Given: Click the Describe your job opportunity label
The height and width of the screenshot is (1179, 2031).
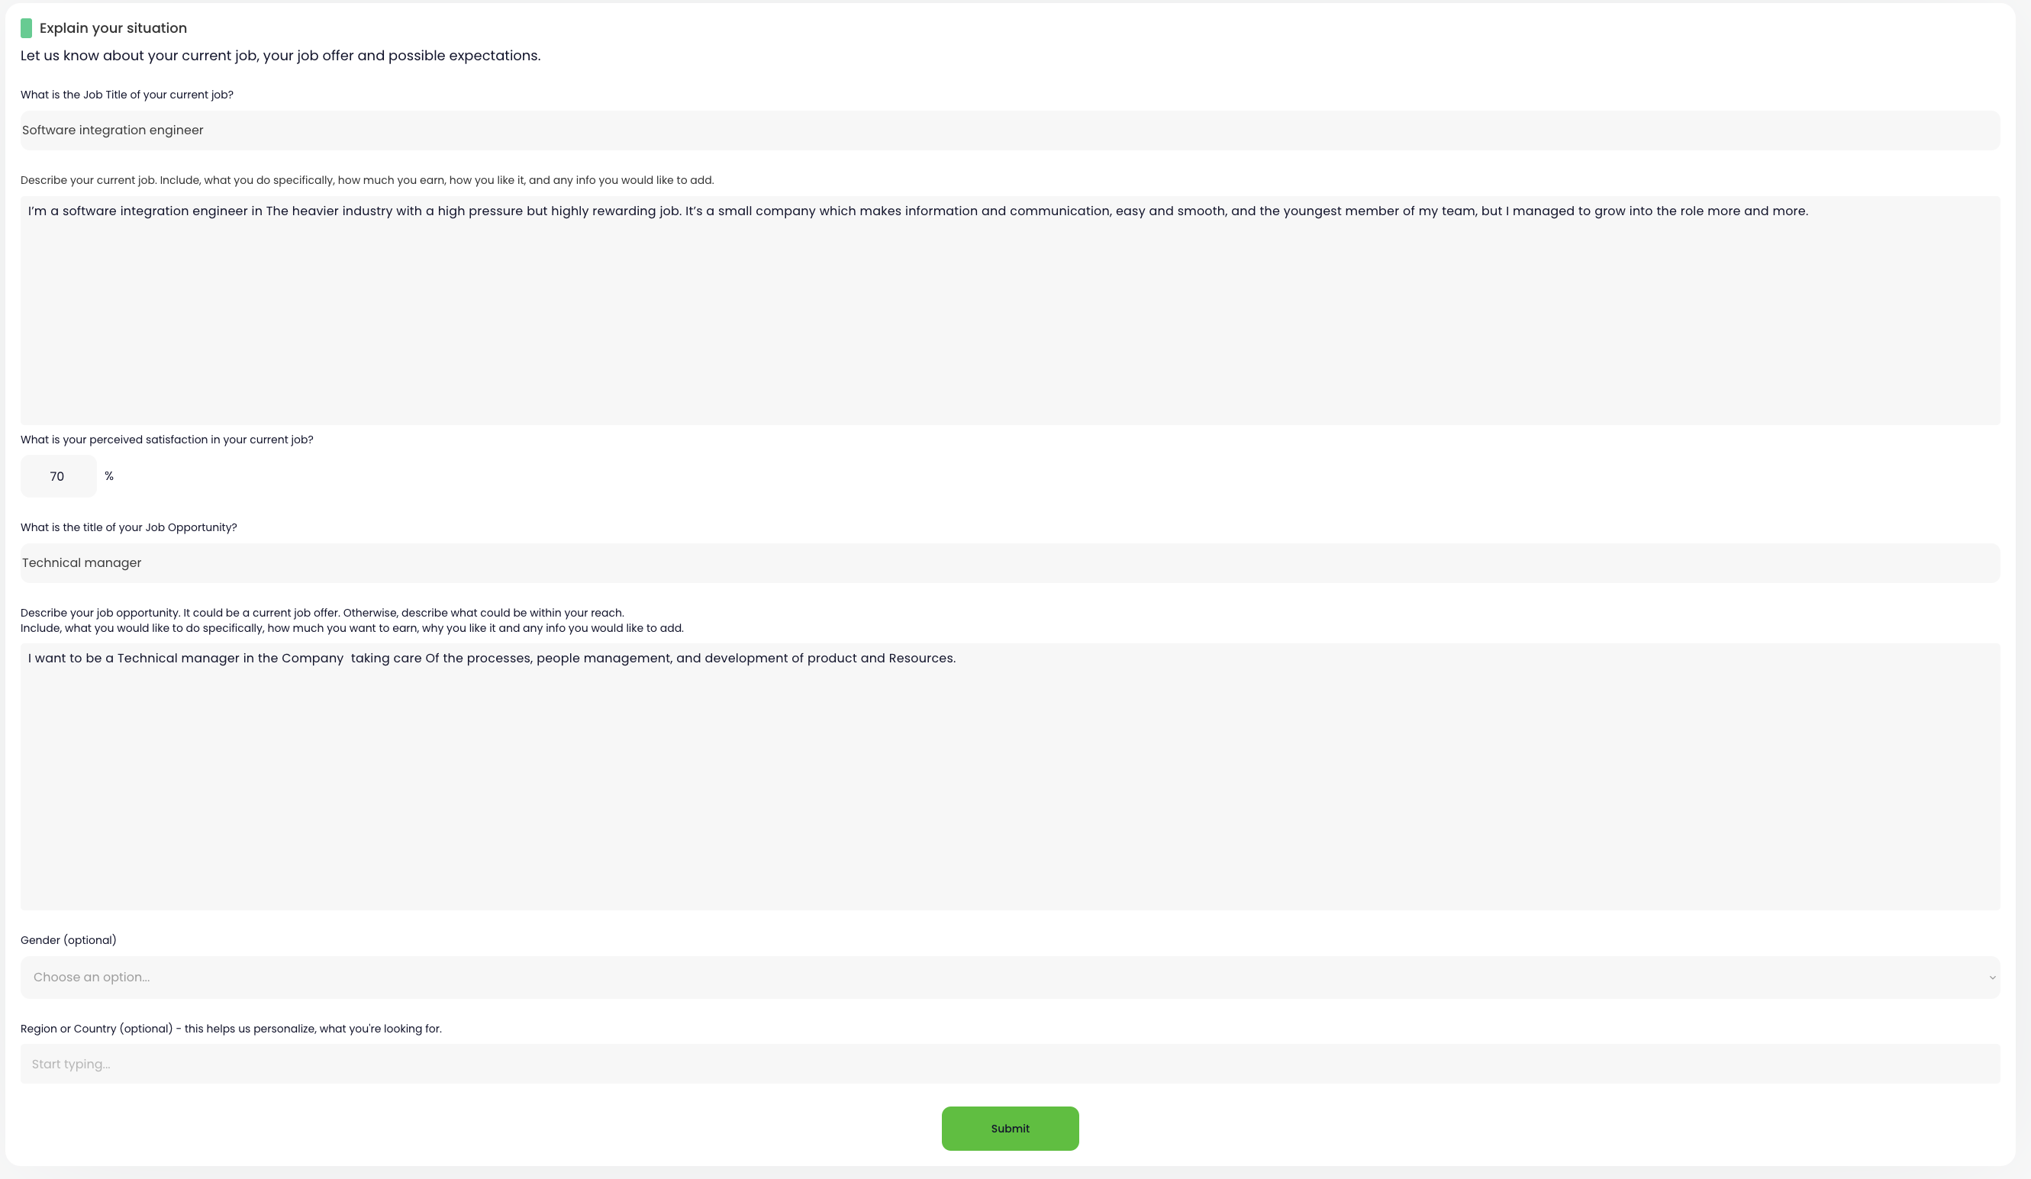Looking at the screenshot, I should [321, 613].
